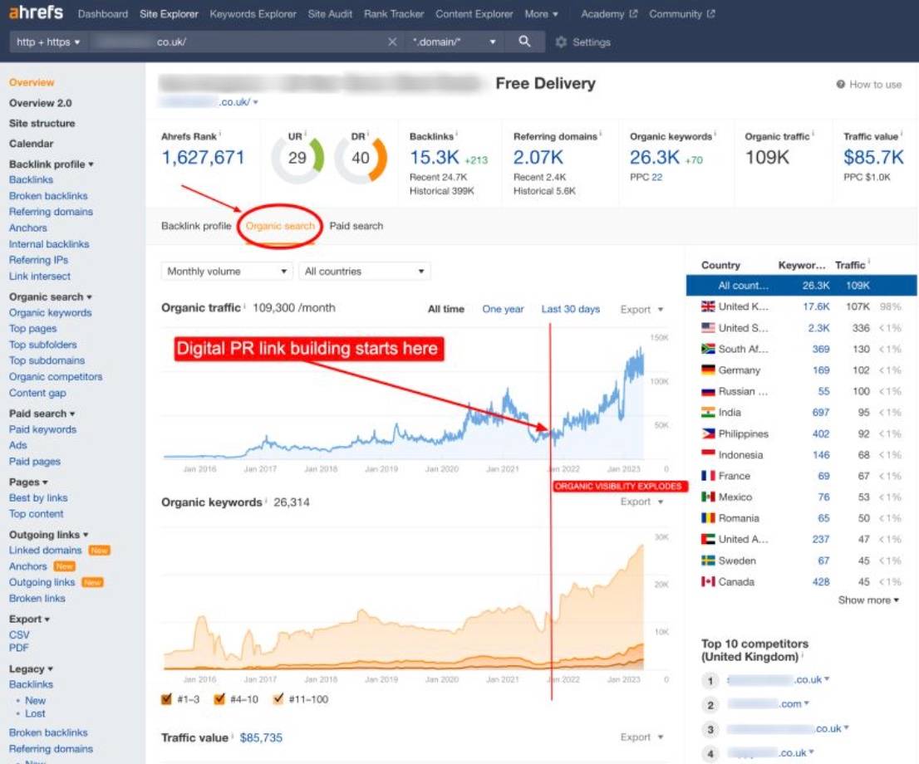Click the Indonesia flag icon
Viewport: 919px width, 764px height.
tap(708, 454)
